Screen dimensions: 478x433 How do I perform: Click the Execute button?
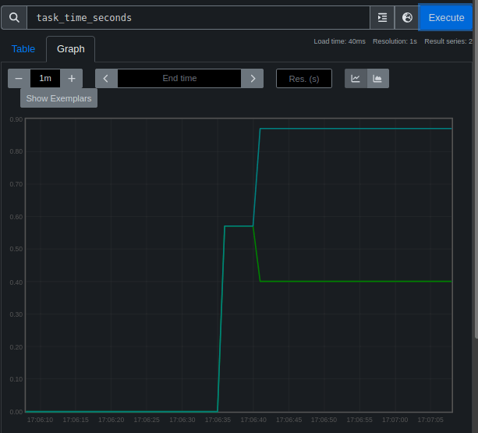point(446,18)
